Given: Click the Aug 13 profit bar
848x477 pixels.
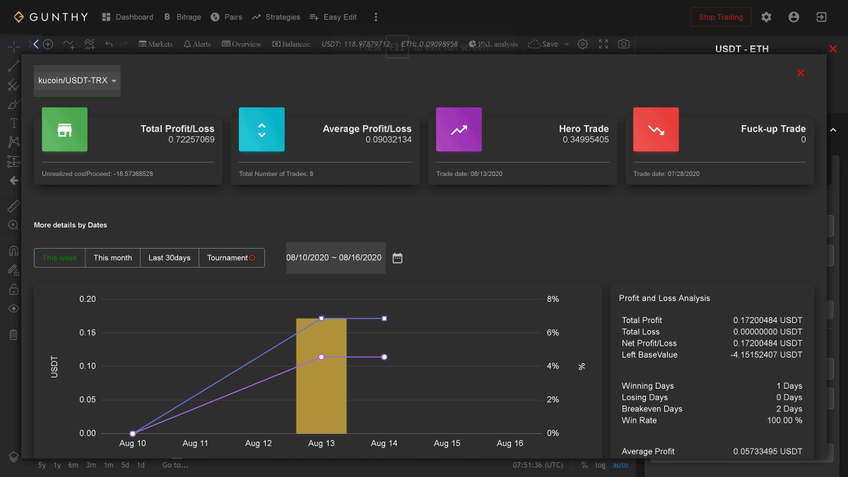Looking at the screenshot, I should (322, 376).
